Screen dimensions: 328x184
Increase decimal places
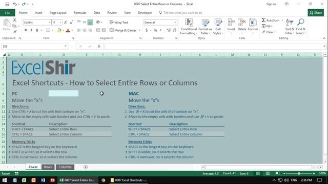169,30
